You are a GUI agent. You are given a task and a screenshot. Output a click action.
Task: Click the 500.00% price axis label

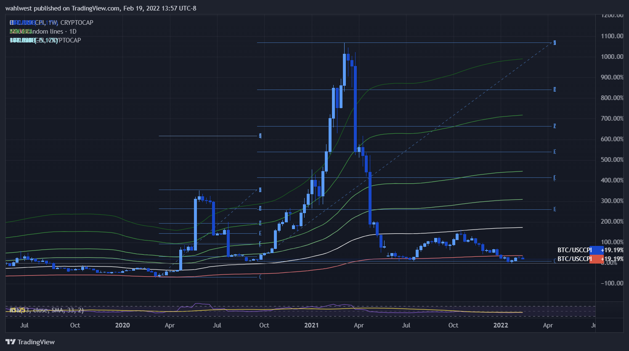tap(612, 160)
